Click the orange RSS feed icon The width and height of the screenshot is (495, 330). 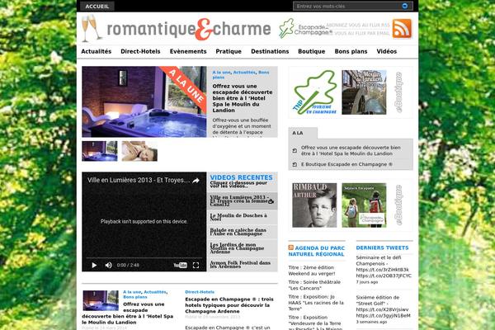coord(402,28)
